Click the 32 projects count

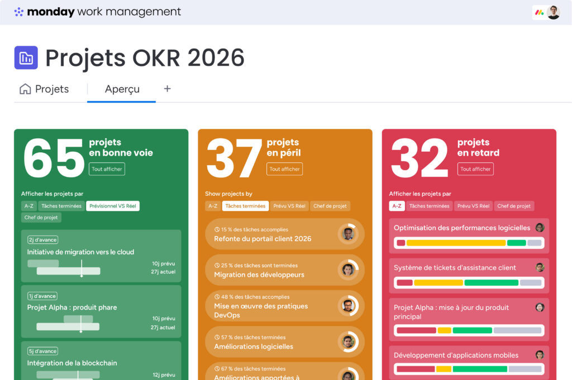click(420, 158)
